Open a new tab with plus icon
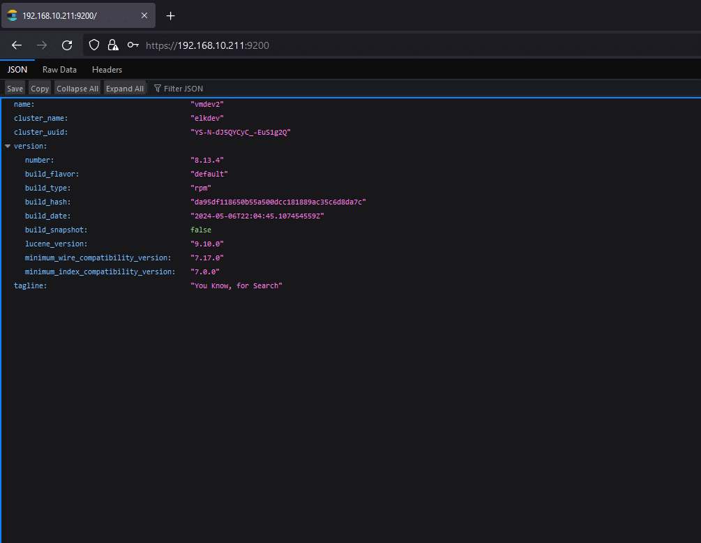This screenshot has height=543, width=701. pos(170,16)
